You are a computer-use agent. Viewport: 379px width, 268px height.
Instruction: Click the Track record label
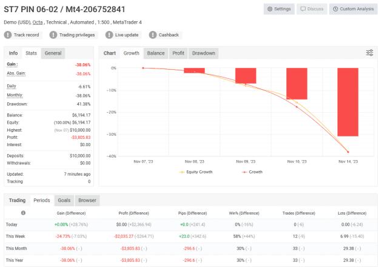click(x=26, y=35)
